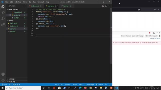
Task: Toggle the Errors filter in devtools console
Action: point(123,36)
